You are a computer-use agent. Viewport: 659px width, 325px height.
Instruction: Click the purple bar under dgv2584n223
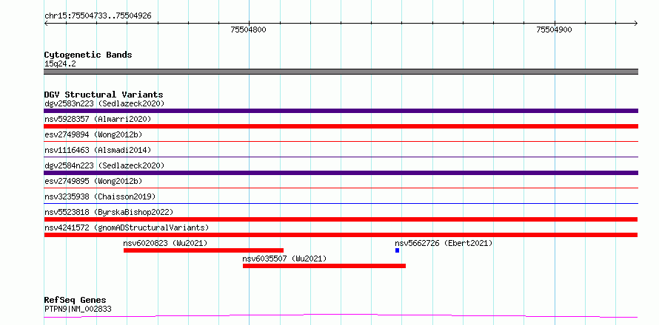[341, 173]
